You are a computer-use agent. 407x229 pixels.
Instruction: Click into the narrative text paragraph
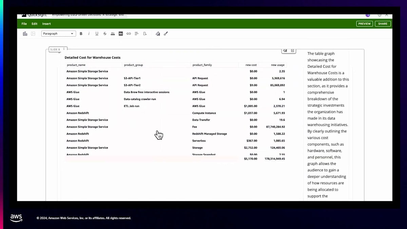pos(328,125)
